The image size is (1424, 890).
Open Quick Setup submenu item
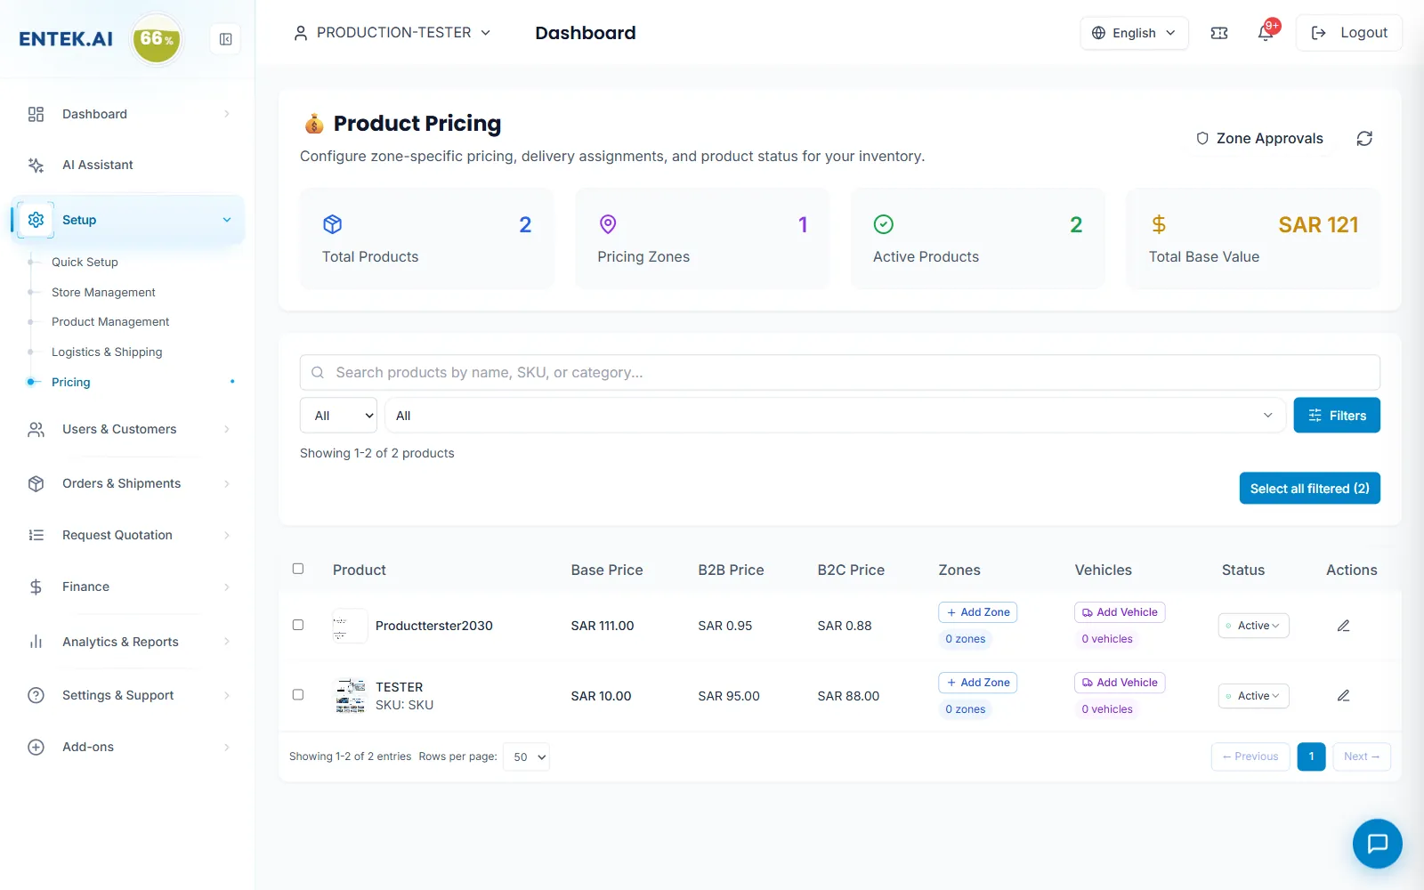tap(85, 262)
